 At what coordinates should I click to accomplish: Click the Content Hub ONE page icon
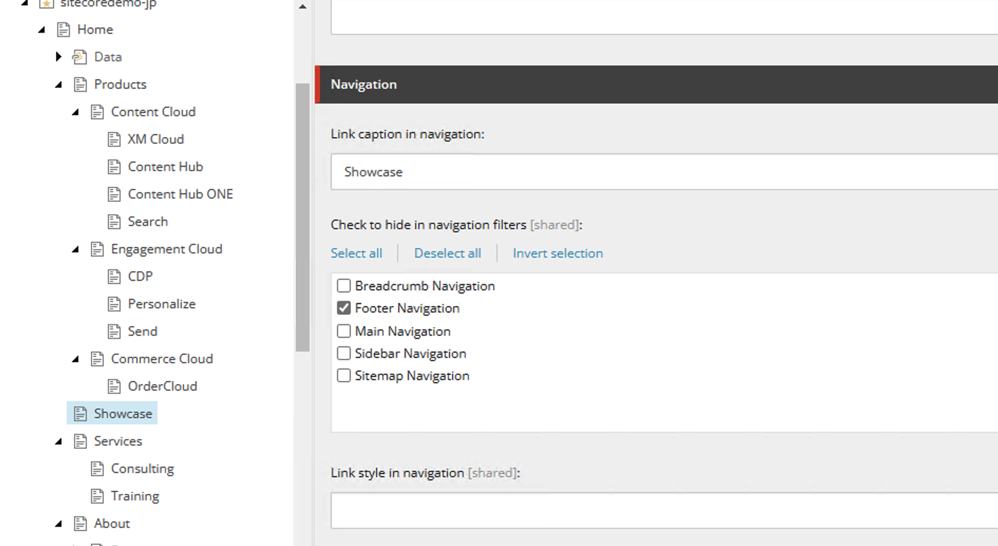point(114,194)
